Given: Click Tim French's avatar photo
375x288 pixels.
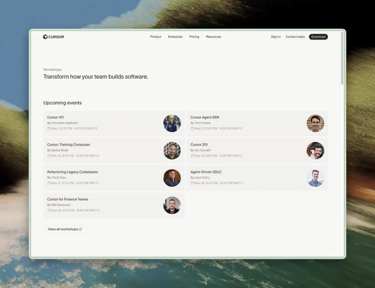Looking at the screenshot, I should [x=315, y=123].
